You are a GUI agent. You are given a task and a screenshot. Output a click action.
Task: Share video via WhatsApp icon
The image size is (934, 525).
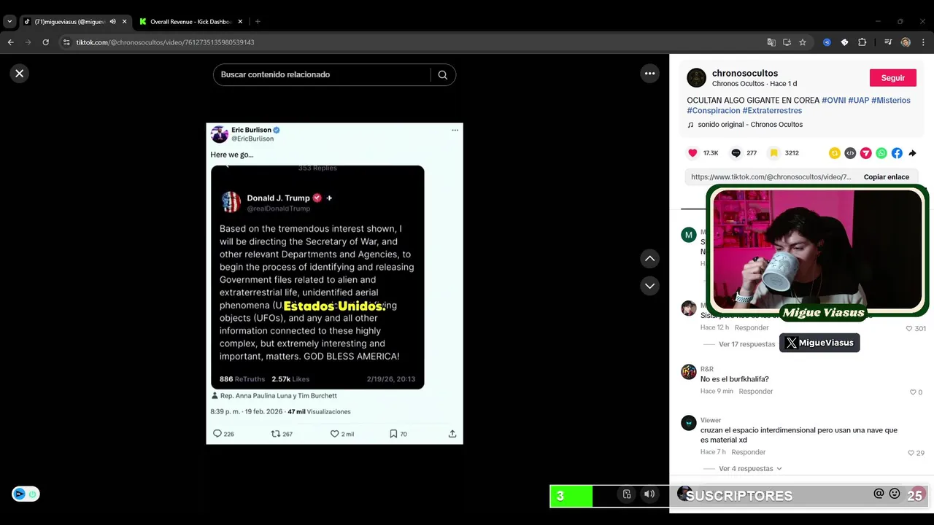point(881,153)
